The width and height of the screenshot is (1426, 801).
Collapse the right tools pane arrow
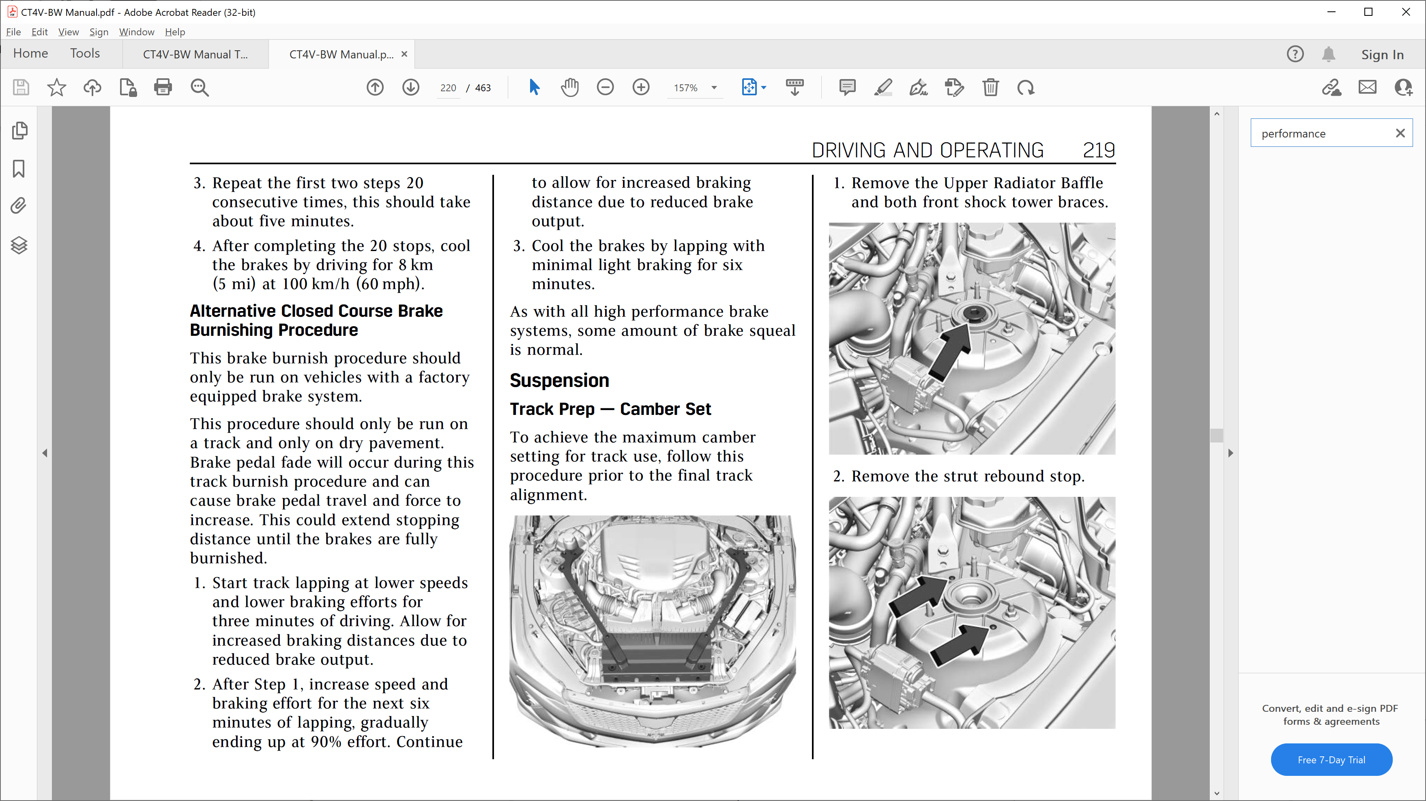(1230, 453)
